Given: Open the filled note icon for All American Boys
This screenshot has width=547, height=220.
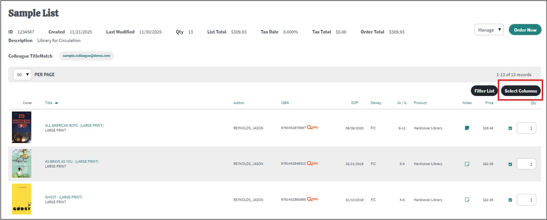Looking at the screenshot, I should coord(467,128).
